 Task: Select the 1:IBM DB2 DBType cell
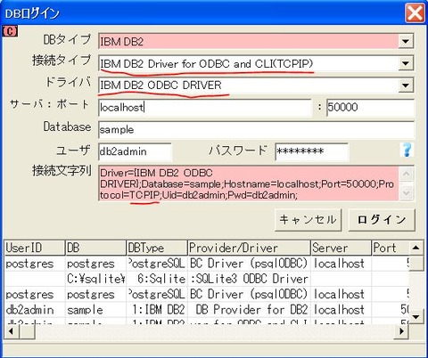tap(157, 310)
